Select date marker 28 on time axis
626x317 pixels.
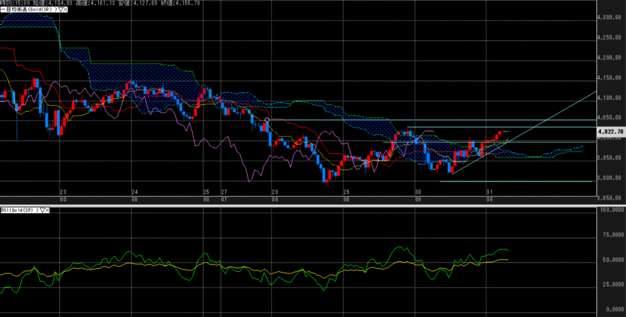pos(275,192)
